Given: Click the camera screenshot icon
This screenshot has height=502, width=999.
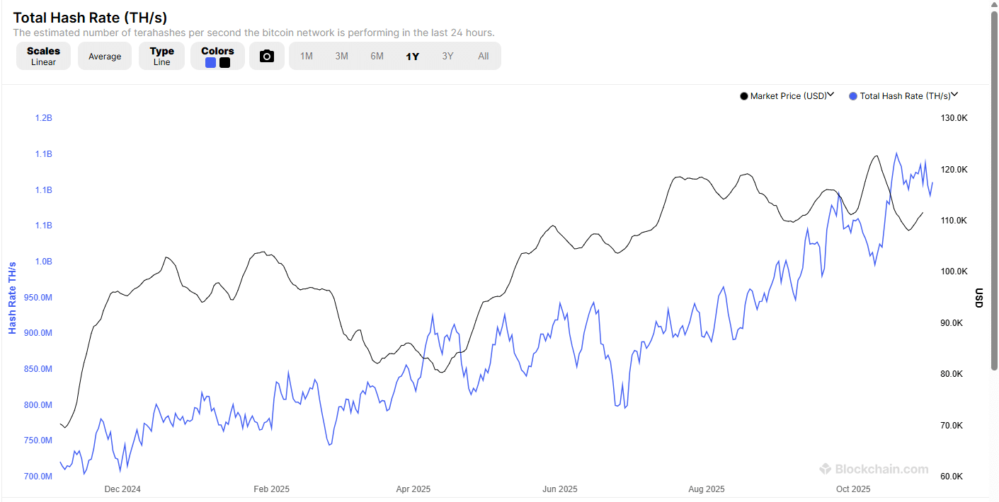Looking at the screenshot, I should pos(267,56).
